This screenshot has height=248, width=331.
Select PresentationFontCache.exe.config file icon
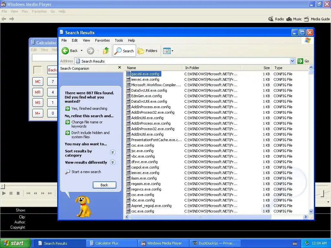pyautogui.click(x=128, y=139)
